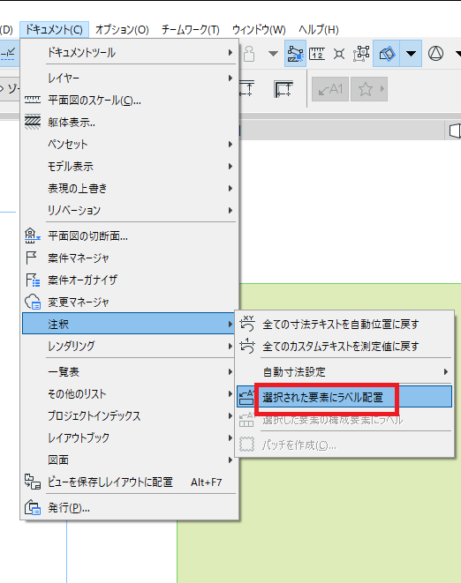Click the reset custom text icon
Image resolution: width=461 pixels, height=583 pixels.
(x=247, y=346)
